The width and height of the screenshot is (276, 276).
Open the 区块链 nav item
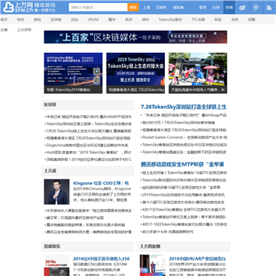(56, 19)
